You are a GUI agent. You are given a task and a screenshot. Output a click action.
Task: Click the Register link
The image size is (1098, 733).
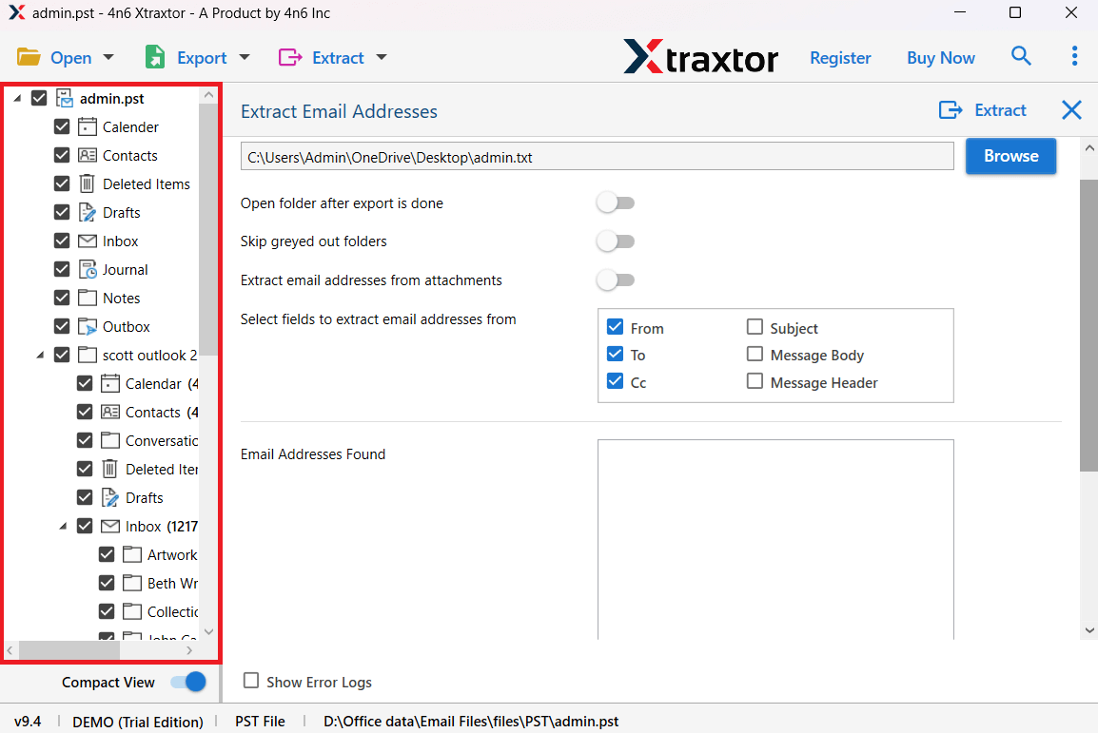coord(840,58)
